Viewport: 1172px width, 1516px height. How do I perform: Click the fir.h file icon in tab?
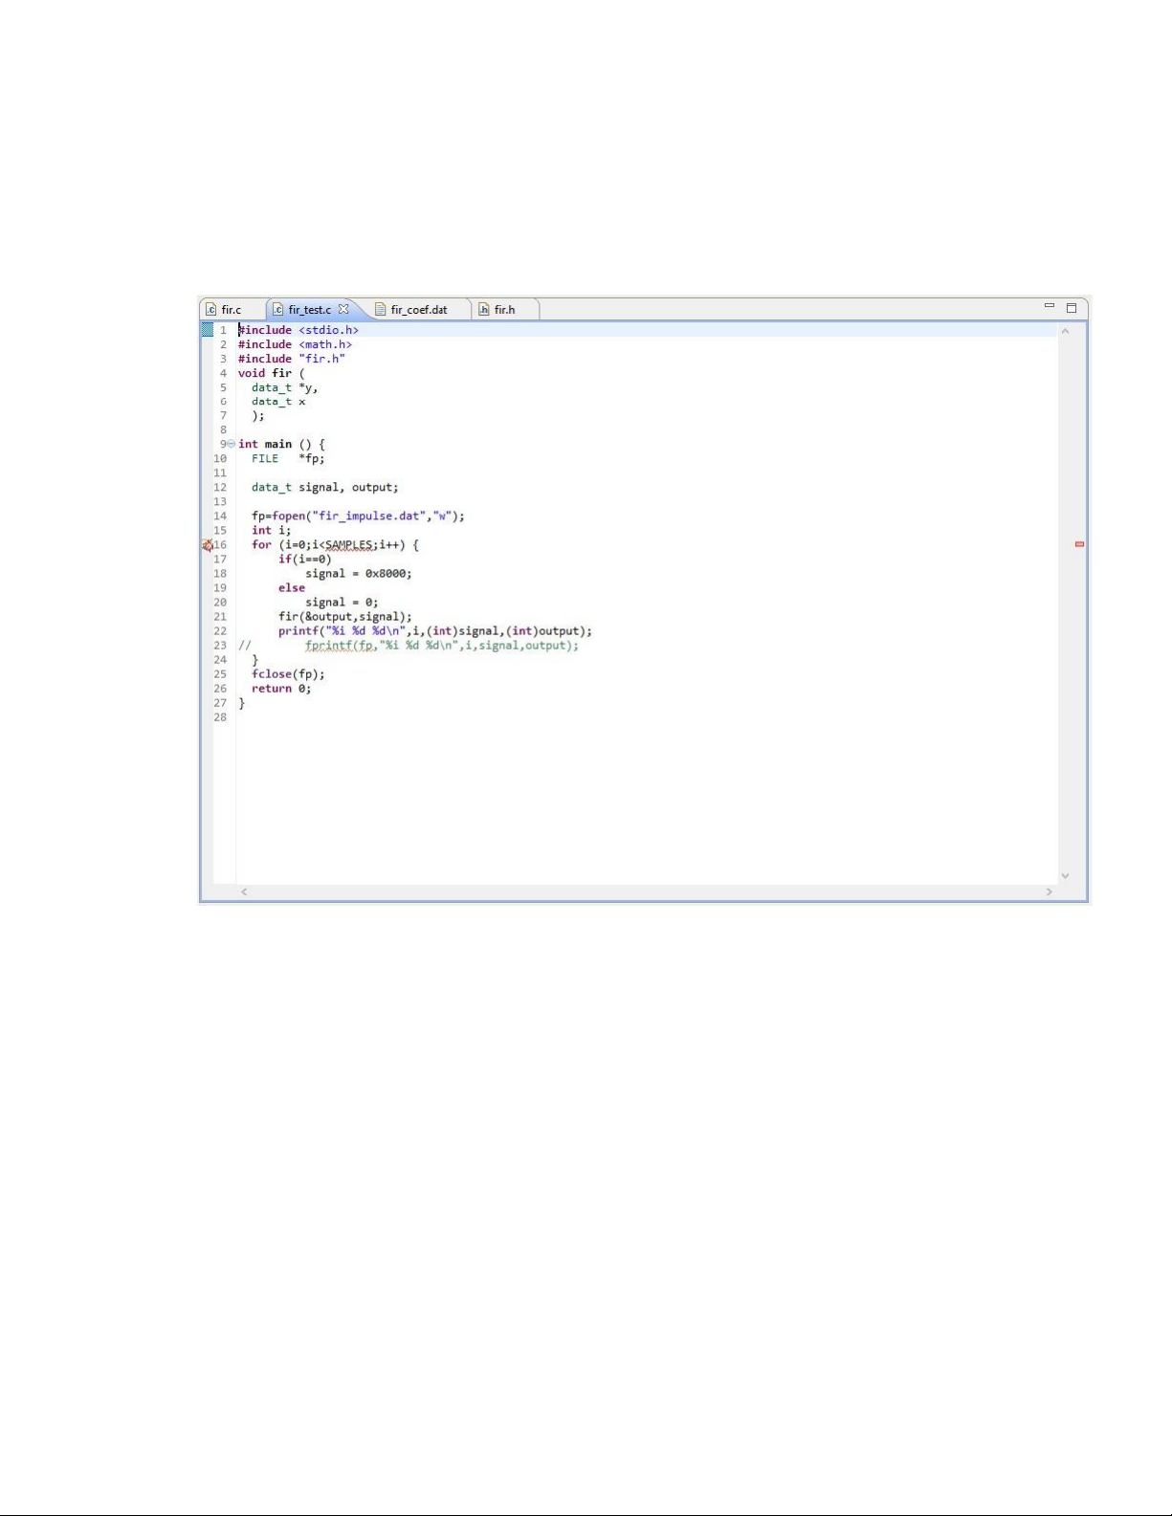484,310
